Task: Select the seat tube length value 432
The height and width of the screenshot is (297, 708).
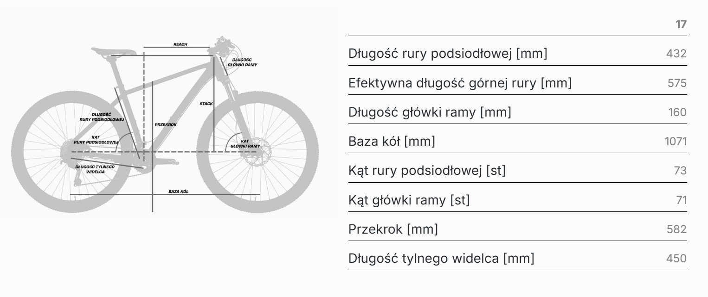Action: coord(676,54)
